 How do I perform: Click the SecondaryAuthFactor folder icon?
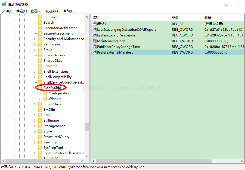[x=40, y=28]
